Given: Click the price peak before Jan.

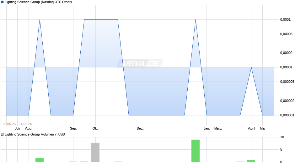Looking at the screenshot, I should [x=196, y=19].
